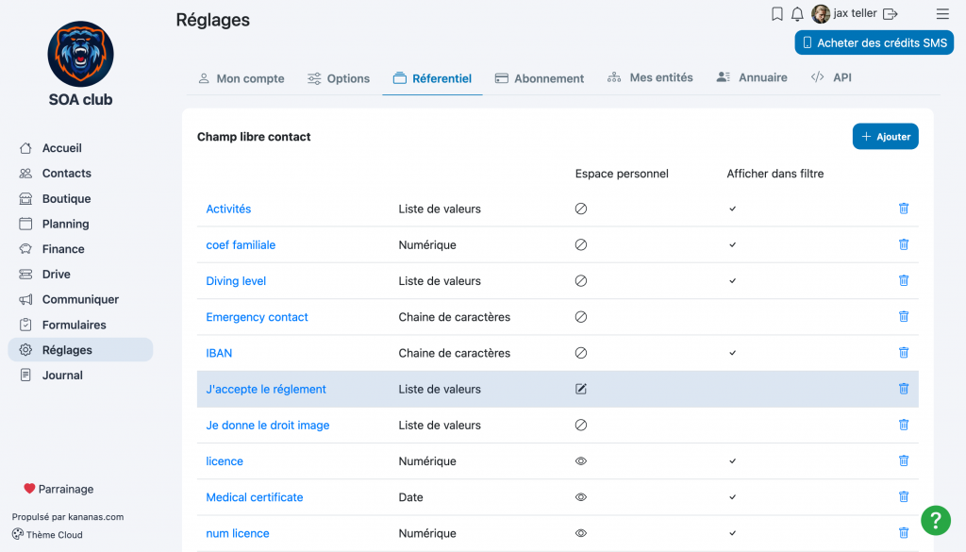
Task: Open the IBAN field link
Action: (x=219, y=353)
